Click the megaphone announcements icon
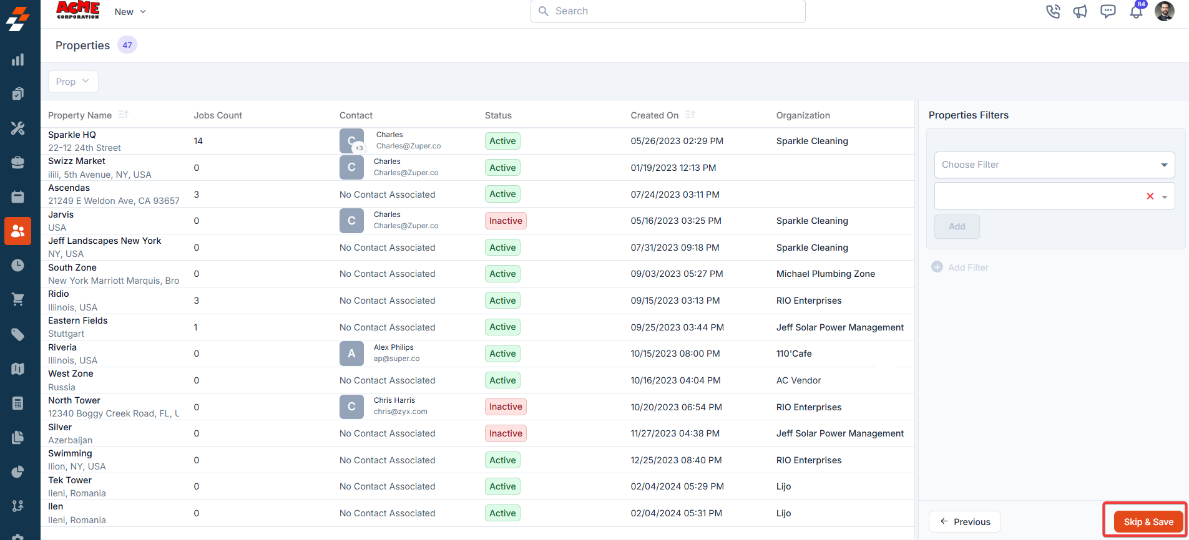The height and width of the screenshot is (540, 1189). (x=1080, y=11)
